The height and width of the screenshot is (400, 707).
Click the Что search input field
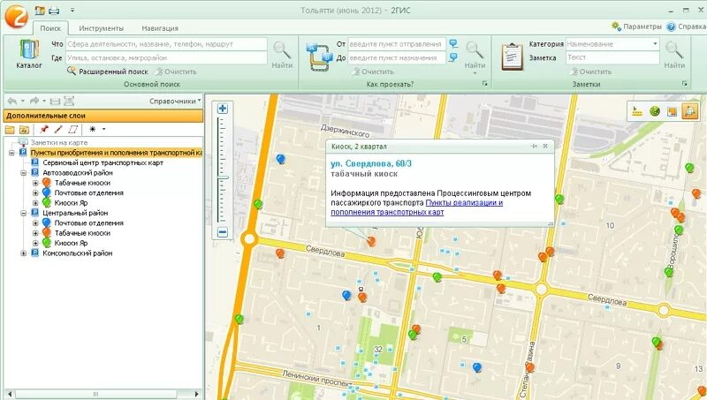click(x=167, y=44)
